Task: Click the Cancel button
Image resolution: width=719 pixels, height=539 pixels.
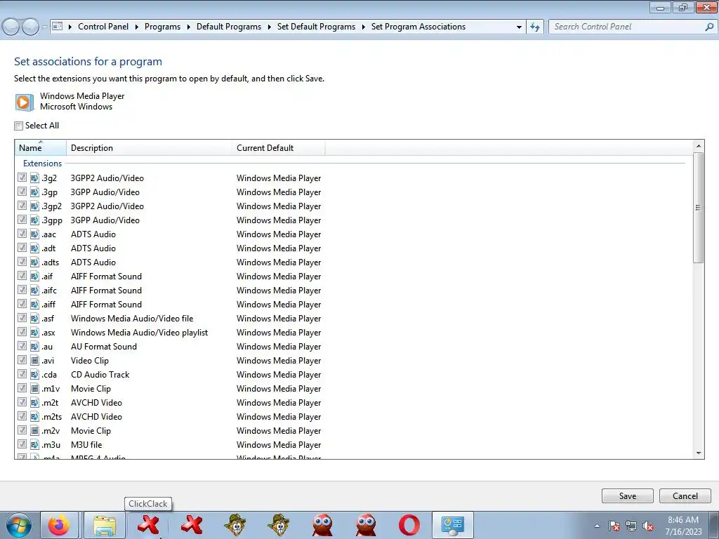Action: (x=685, y=496)
